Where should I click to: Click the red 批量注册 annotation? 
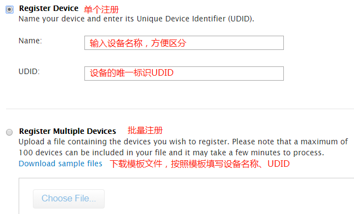click(145, 131)
